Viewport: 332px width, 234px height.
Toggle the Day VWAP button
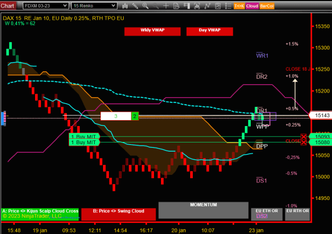210,31
